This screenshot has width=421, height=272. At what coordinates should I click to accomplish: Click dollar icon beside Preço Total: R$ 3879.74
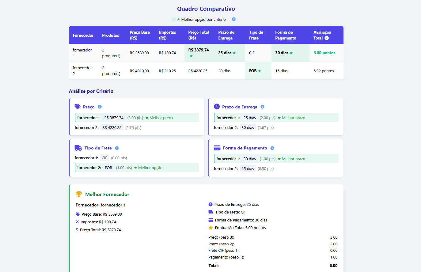click(x=77, y=230)
